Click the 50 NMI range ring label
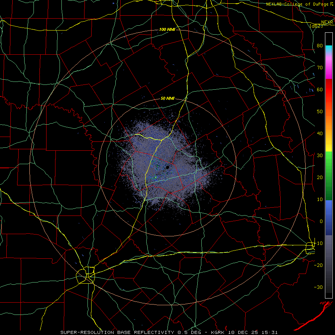The image size is (335, 335). [x=167, y=99]
